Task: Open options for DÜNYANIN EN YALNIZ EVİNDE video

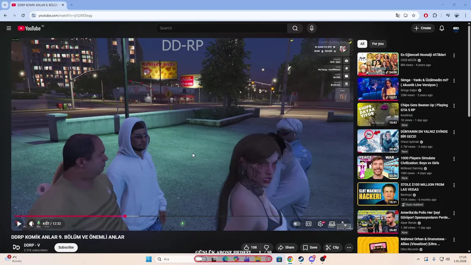Action: point(454,132)
